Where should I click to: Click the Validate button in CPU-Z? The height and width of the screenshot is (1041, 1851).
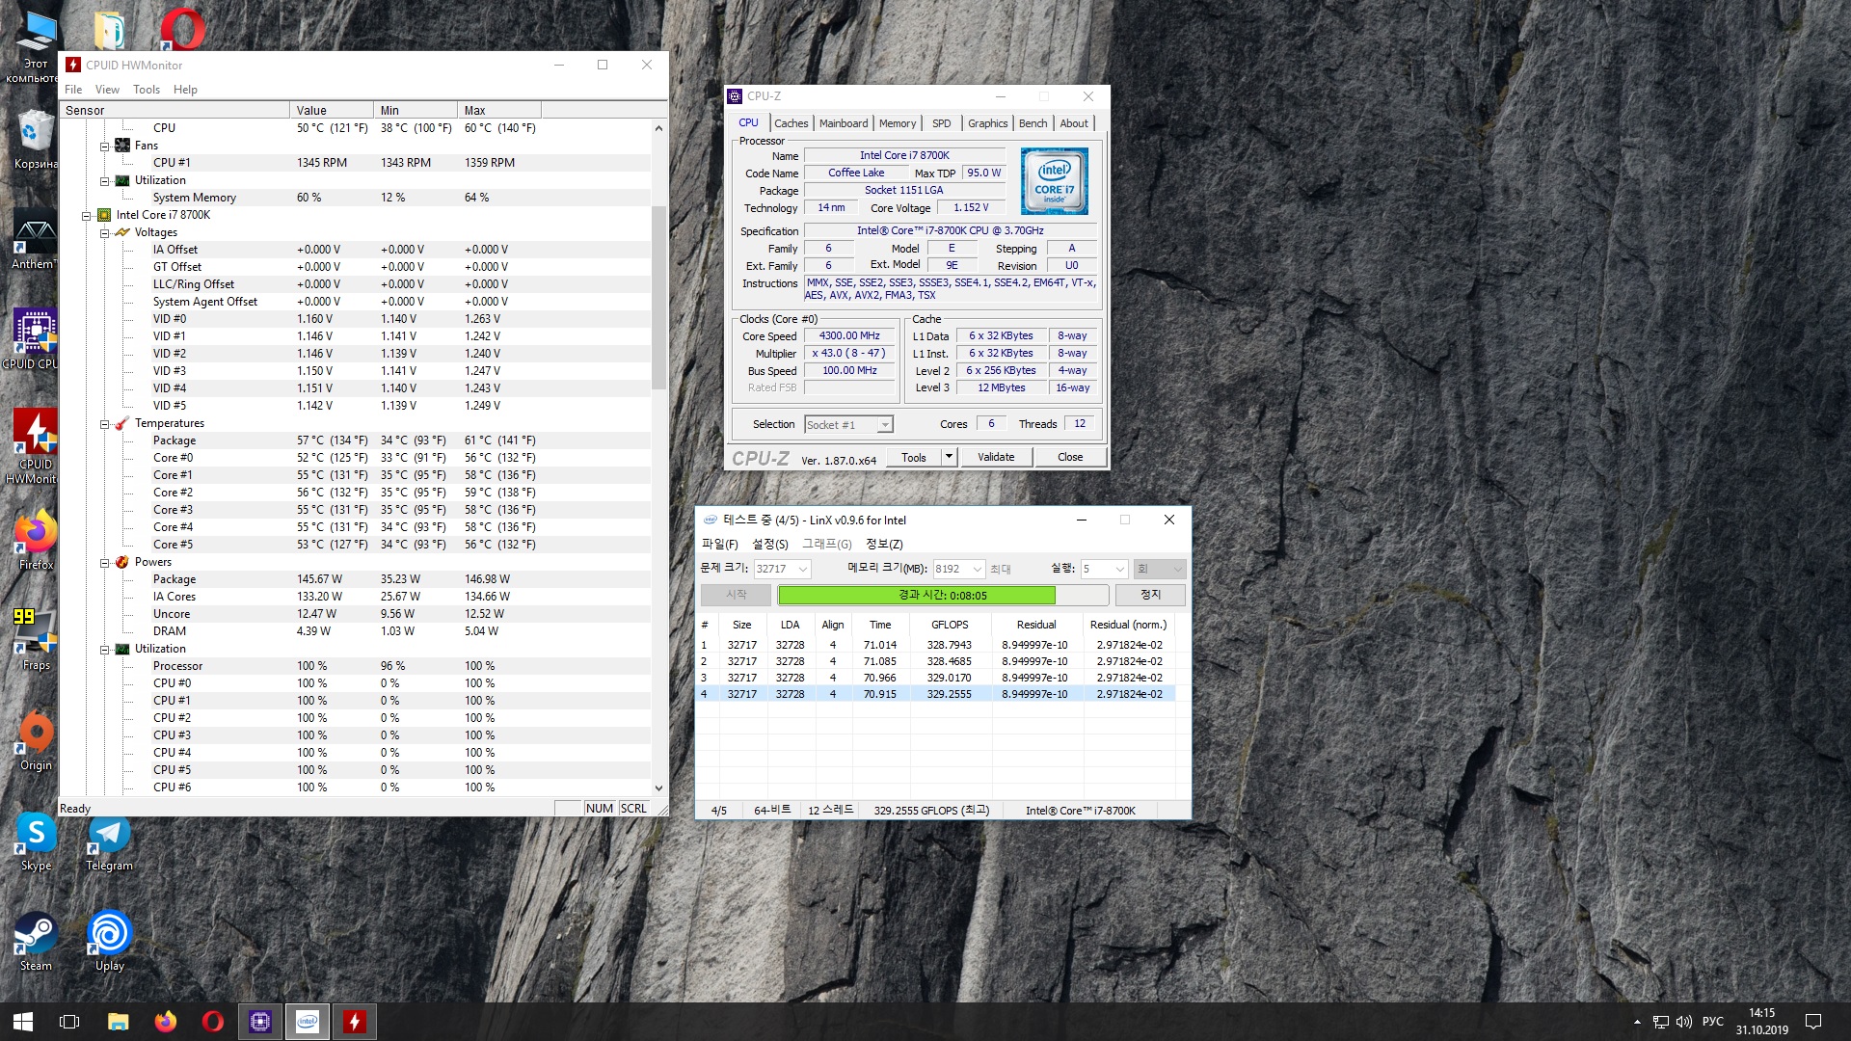coord(996,458)
